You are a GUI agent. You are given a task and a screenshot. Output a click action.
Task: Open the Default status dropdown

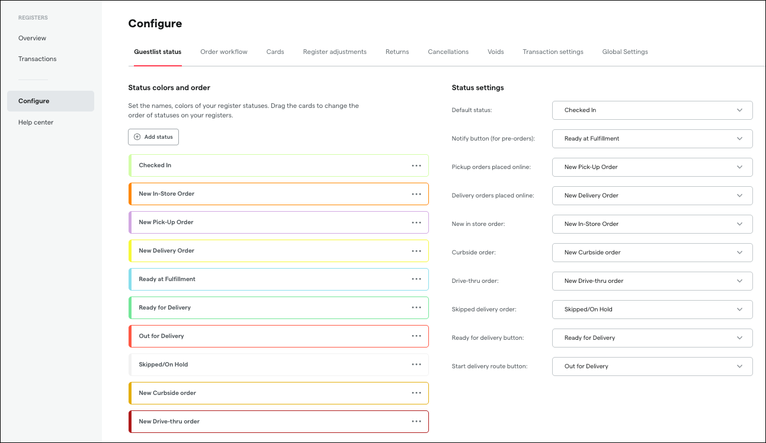[x=652, y=110]
